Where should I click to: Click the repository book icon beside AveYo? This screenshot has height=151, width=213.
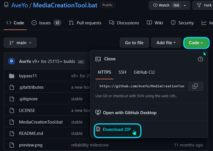(x=6, y=5)
